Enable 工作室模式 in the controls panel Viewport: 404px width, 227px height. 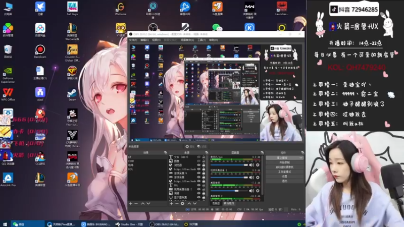tap(284, 172)
